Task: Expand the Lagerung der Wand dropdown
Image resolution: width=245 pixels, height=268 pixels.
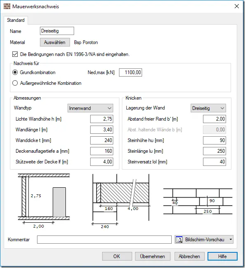Action: 208,108
